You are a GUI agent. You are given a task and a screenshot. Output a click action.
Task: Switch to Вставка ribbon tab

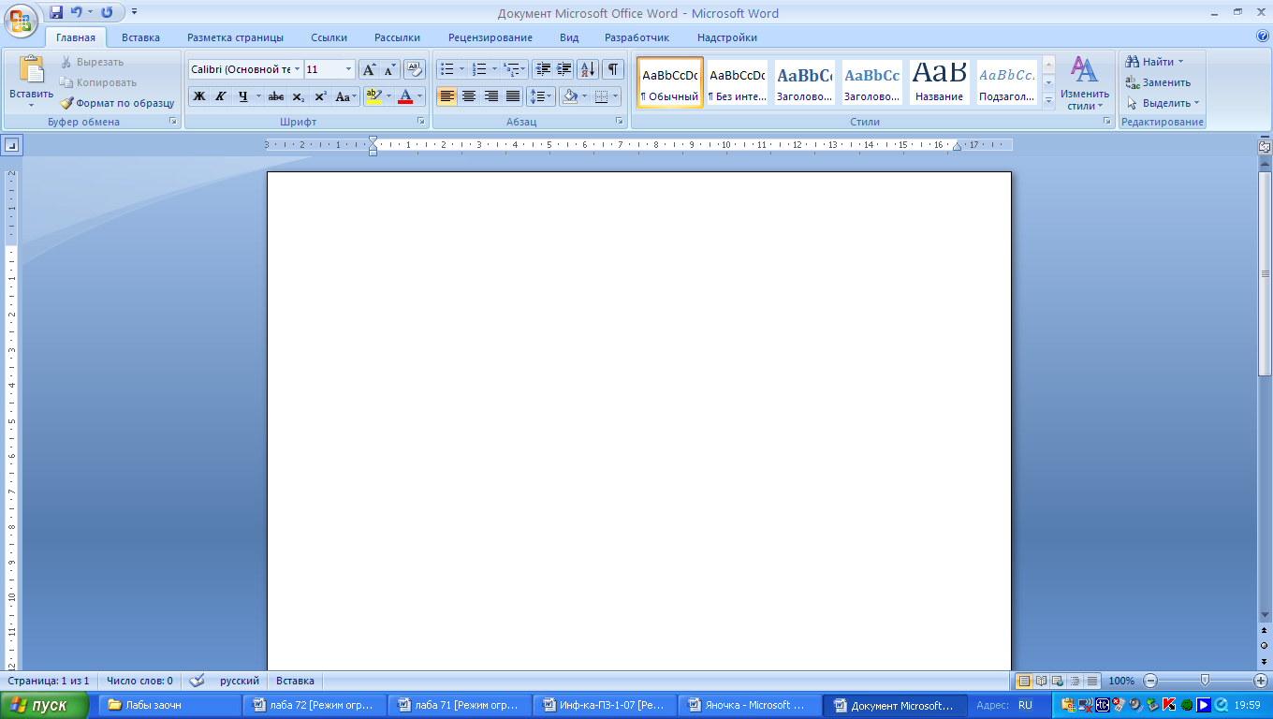point(140,37)
